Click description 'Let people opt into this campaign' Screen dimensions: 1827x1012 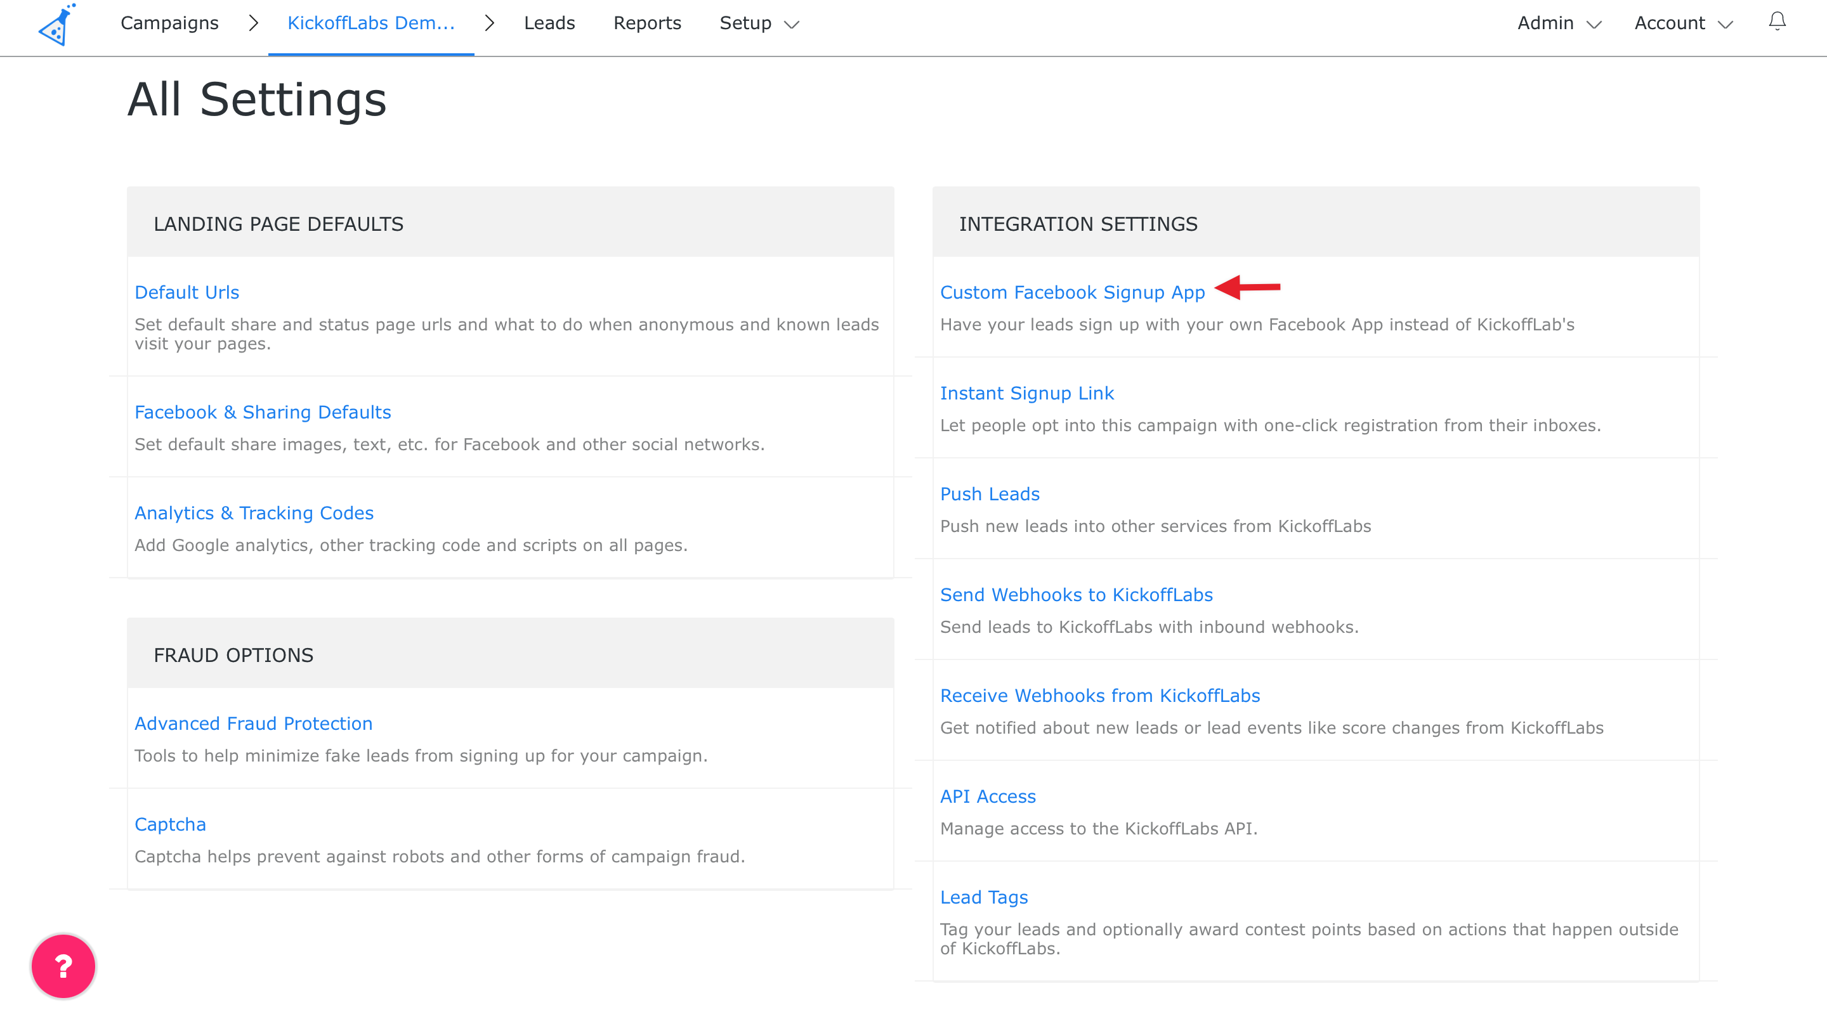point(1270,425)
